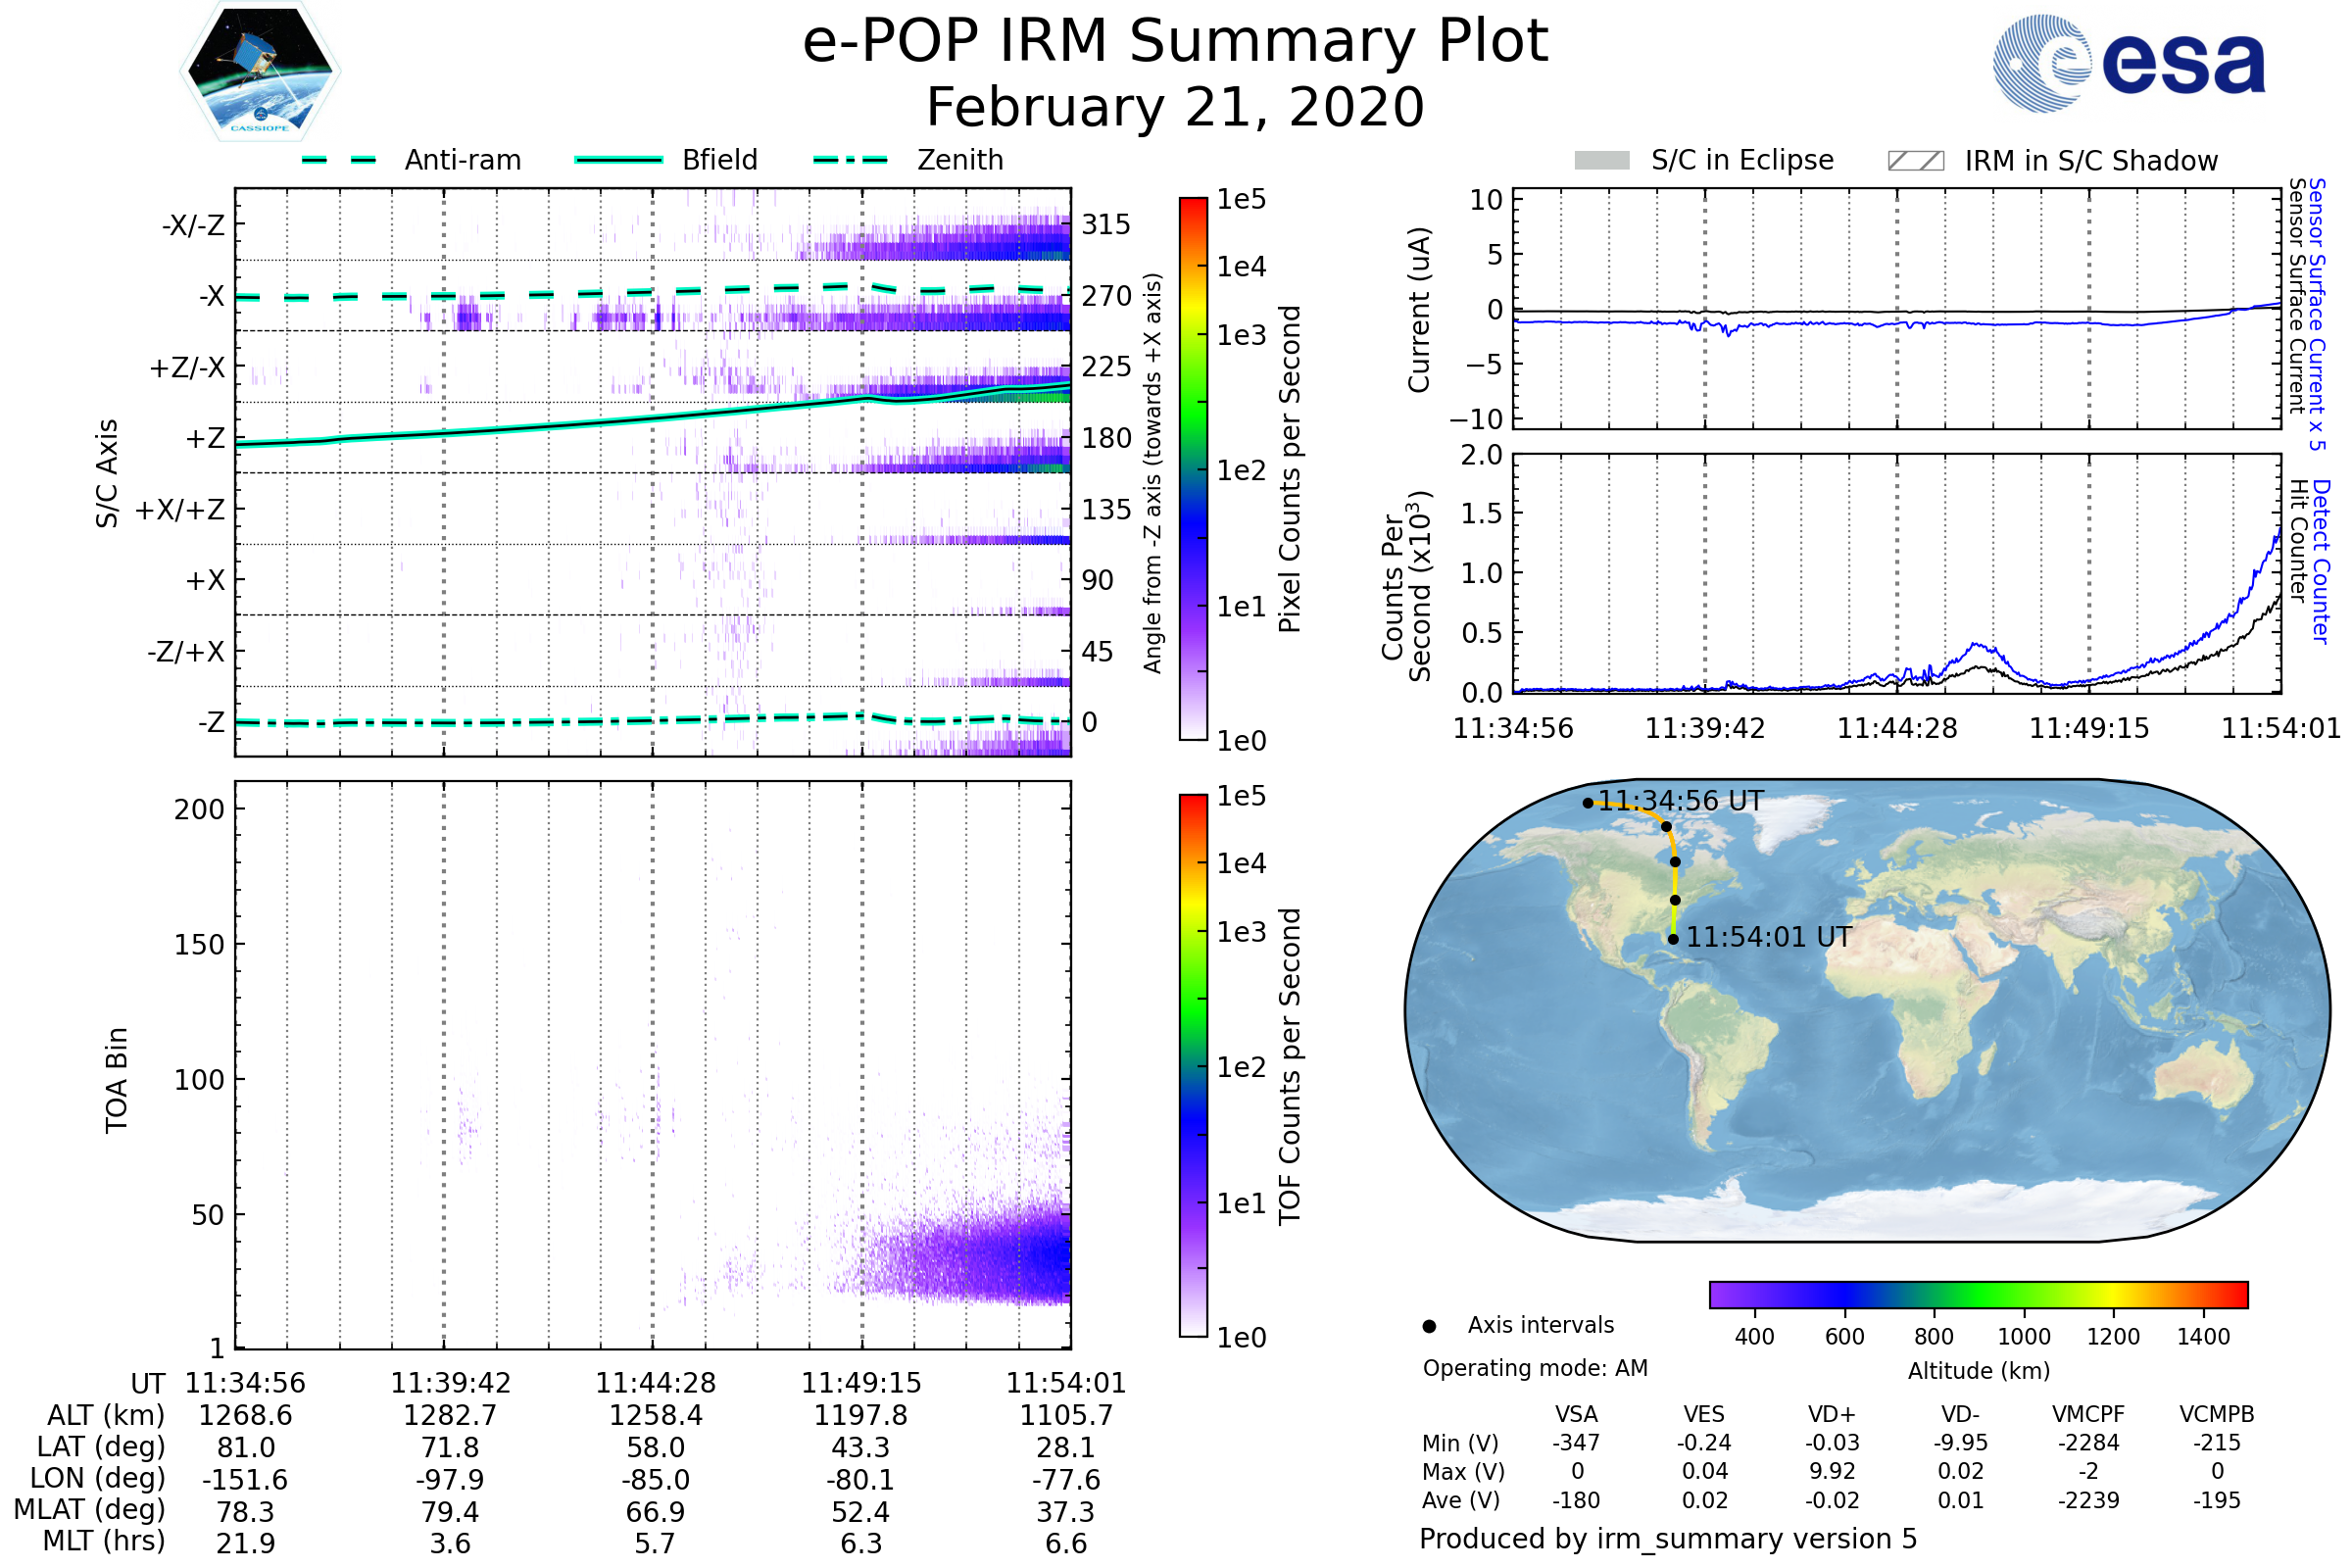This screenshot has height=1568, width=2352.
Task: Click the Altitude (km) horizontal colorbar
Action: 1979,1295
